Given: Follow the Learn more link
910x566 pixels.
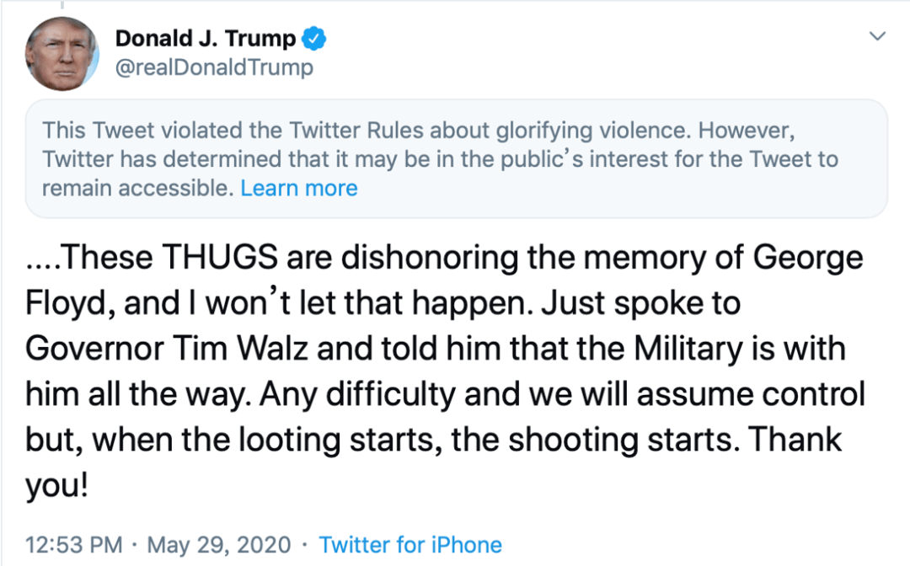Looking at the screenshot, I should tap(299, 188).
